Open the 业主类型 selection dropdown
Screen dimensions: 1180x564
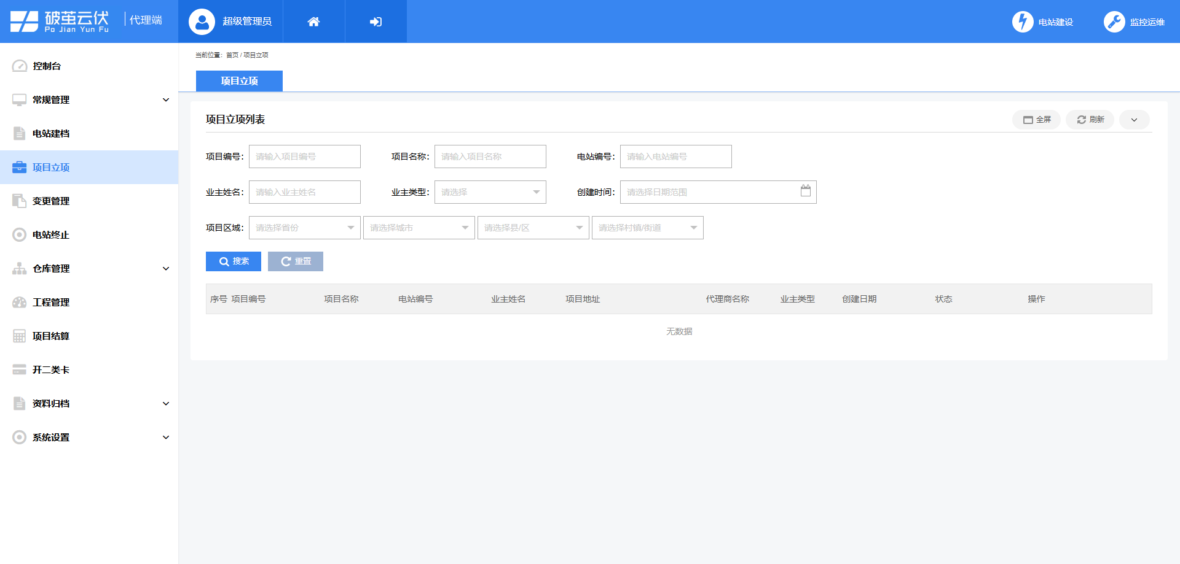tap(490, 191)
